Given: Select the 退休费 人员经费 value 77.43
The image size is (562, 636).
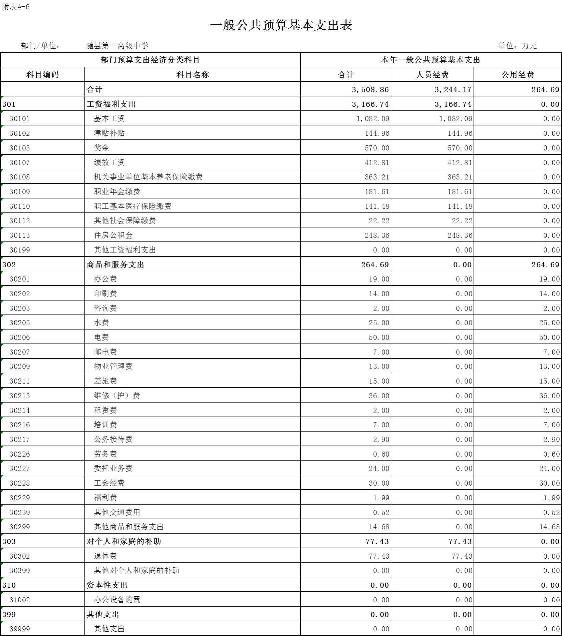Looking at the screenshot, I should [x=433, y=556].
